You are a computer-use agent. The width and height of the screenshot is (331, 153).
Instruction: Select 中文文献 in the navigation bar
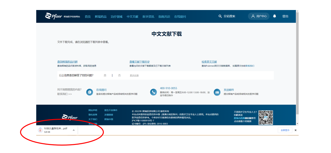pos(133,16)
